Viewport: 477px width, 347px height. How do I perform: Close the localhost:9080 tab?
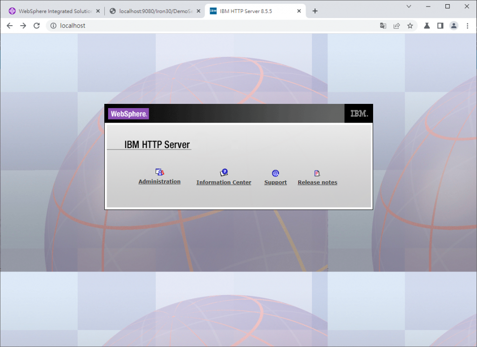[x=198, y=11]
